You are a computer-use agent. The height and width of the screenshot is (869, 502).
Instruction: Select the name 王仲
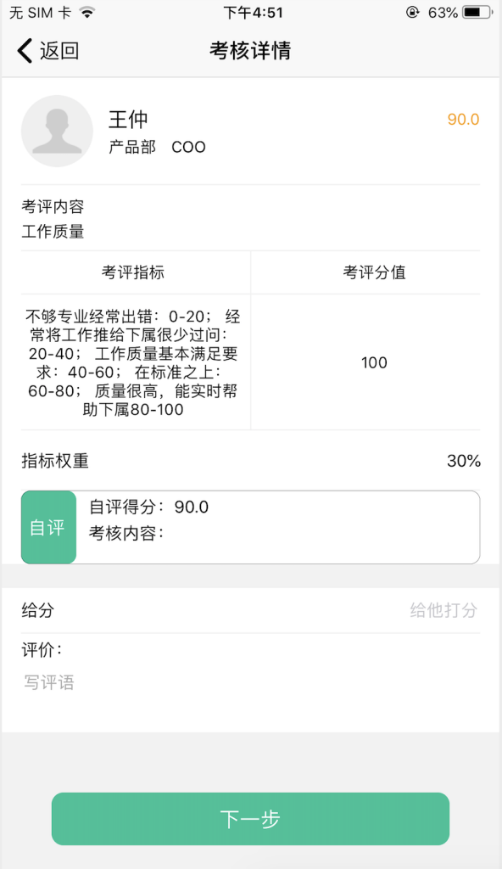tap(128, 119)
